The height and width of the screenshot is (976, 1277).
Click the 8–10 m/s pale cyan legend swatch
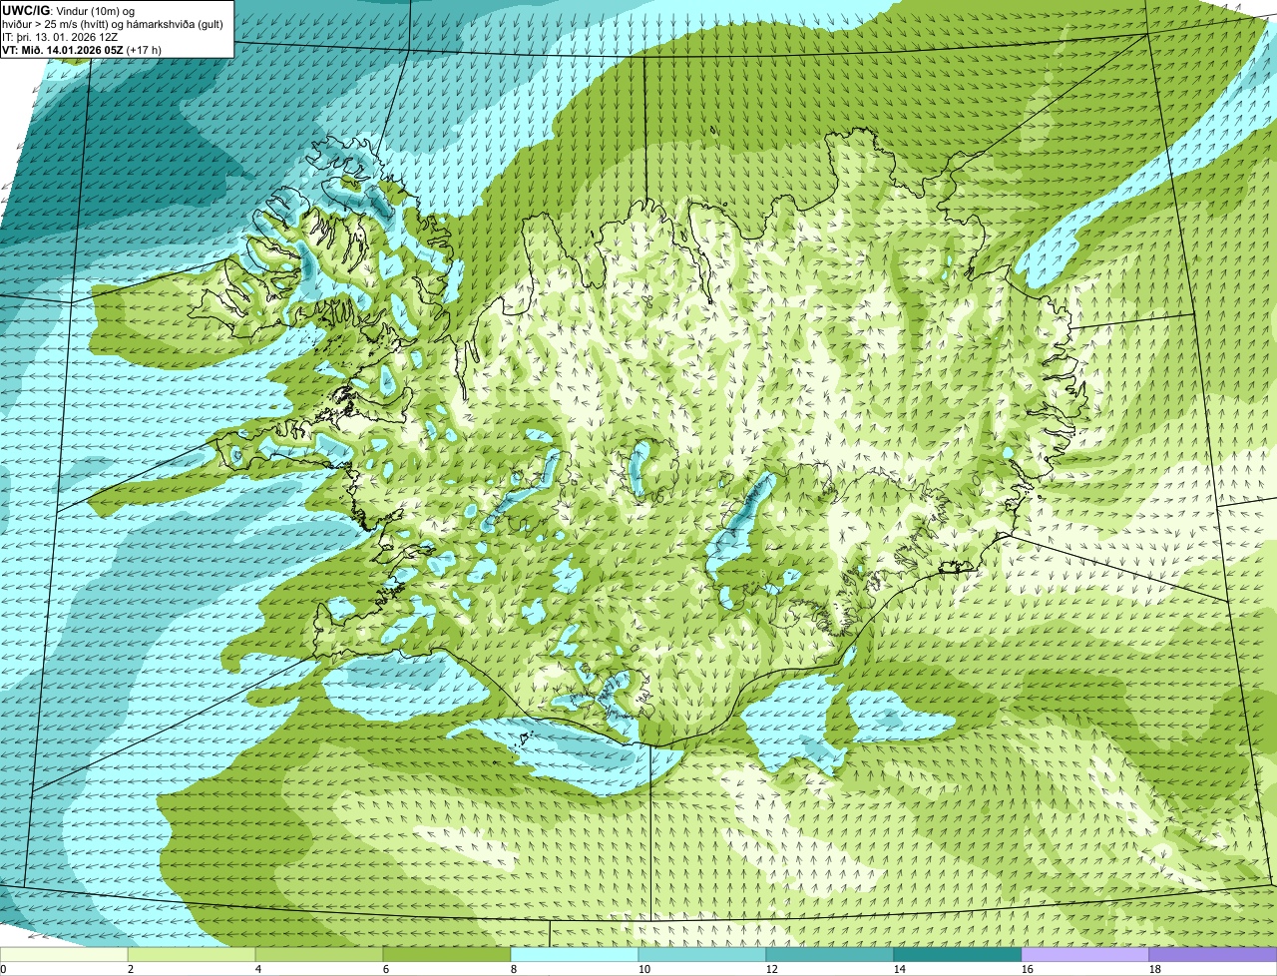(575, 954)
